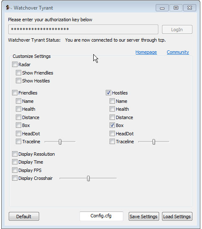The image size is (202, 229).
Task: Enable HeadDot for Hostiles
Action: [x=112, y=133]
